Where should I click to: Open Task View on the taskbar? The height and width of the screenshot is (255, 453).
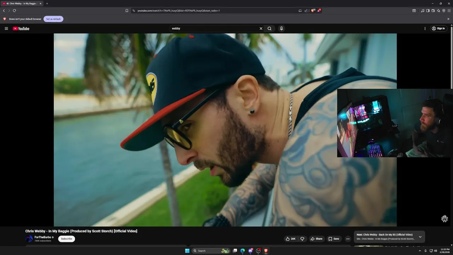[x=235, y=251]
